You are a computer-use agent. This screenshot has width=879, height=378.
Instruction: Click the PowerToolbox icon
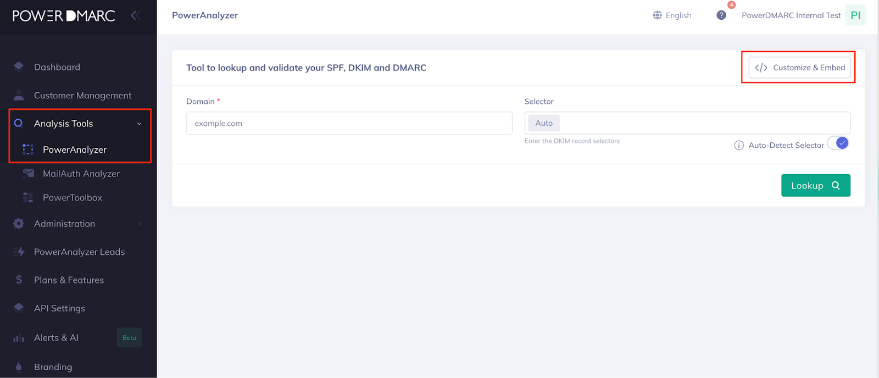(x=28, y=197)
